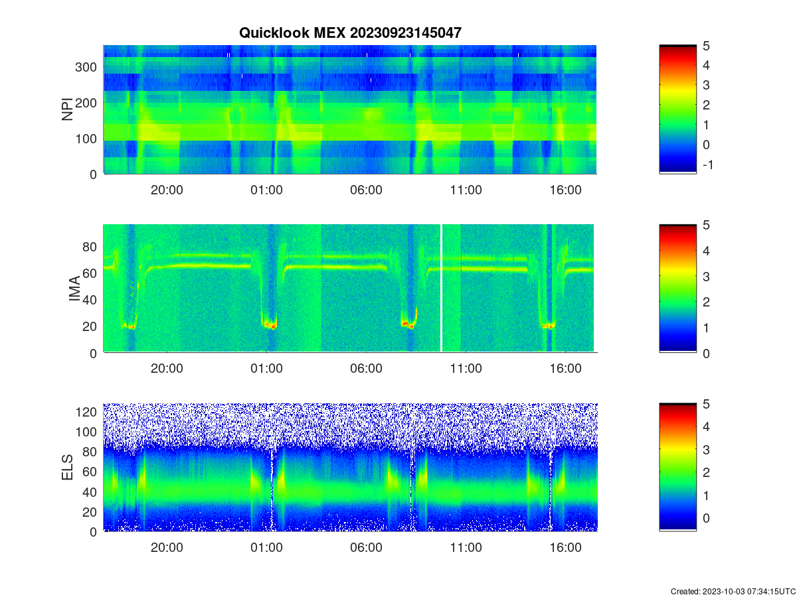Click the 11:00 time label under NPI plot
797x597 pixels.
(466, 189)
